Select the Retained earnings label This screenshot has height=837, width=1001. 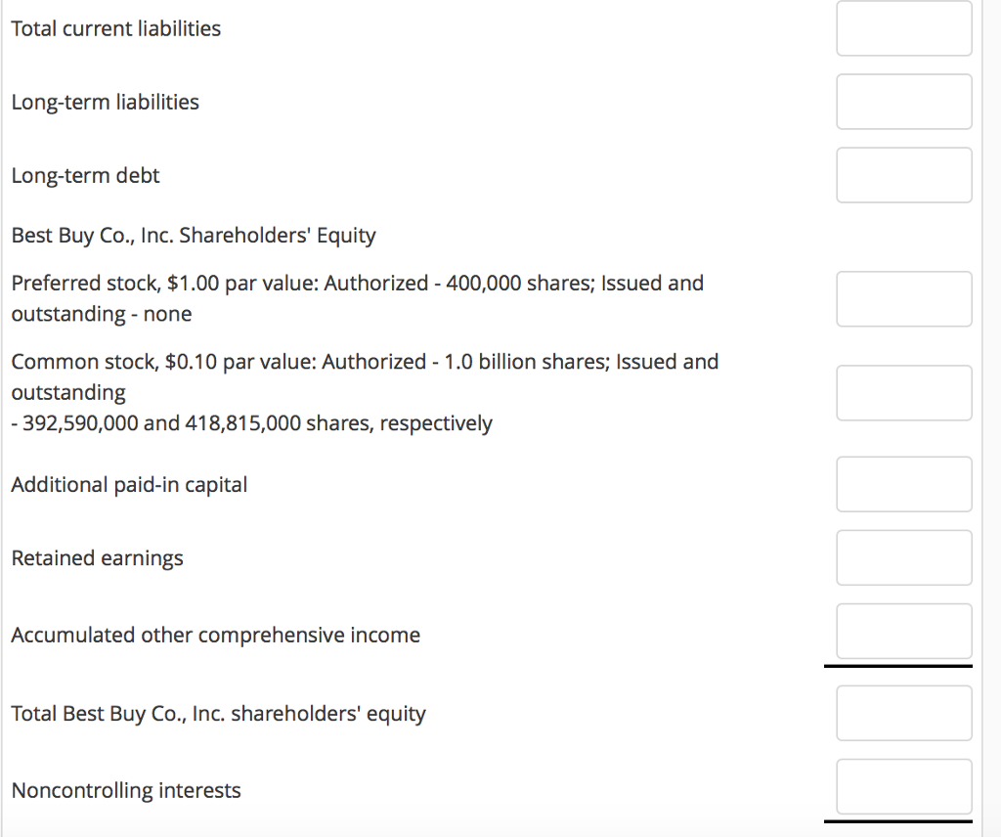pyautogui.click(x=97, y=557)
